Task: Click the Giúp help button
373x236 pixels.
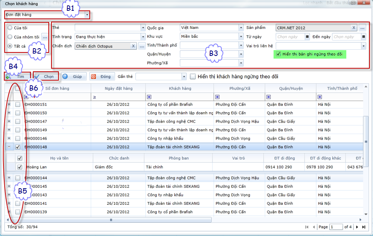Action: 73,76
